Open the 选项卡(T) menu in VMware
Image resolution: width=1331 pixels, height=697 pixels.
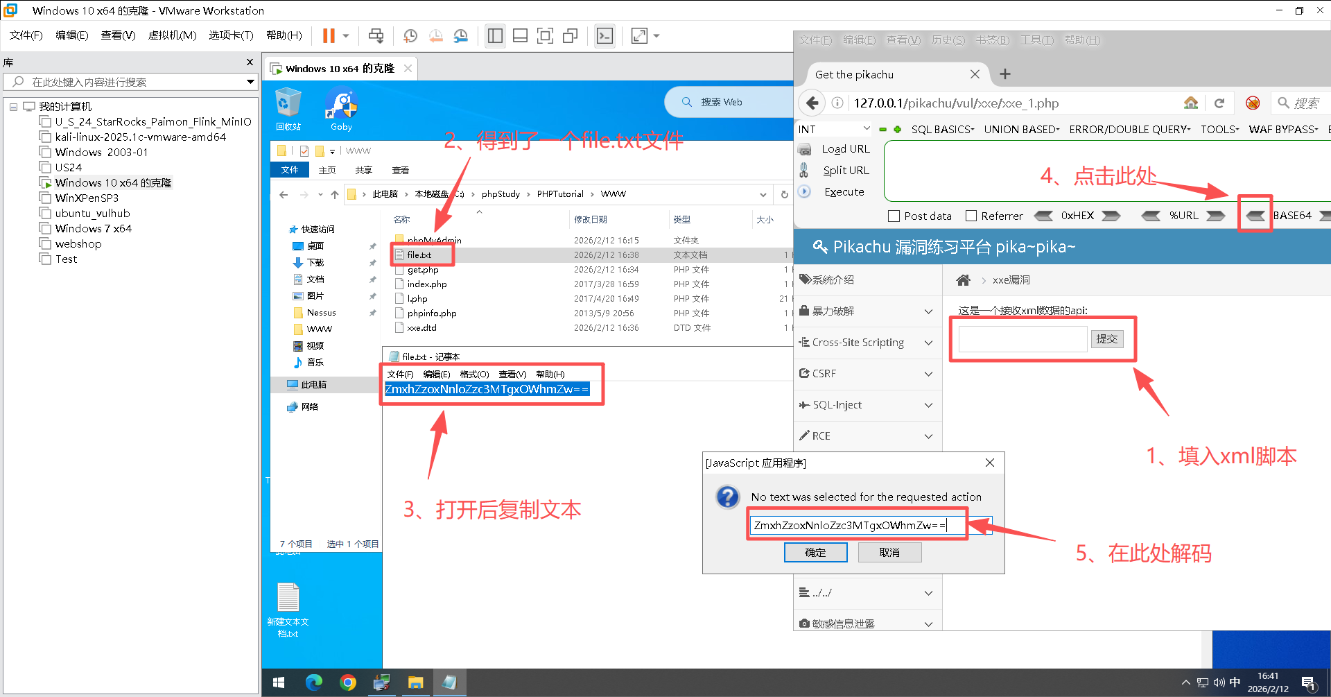[x=231, y=35]
